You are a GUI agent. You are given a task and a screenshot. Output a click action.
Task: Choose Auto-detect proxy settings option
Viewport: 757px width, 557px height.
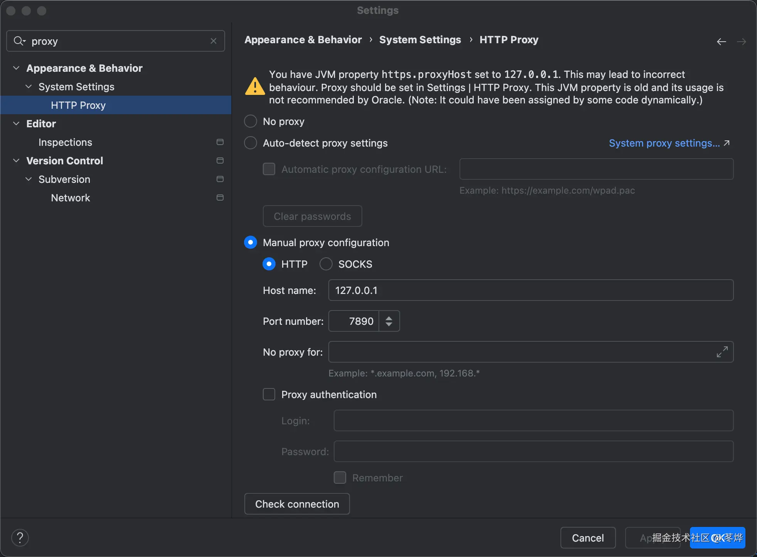tap(251, 143)
